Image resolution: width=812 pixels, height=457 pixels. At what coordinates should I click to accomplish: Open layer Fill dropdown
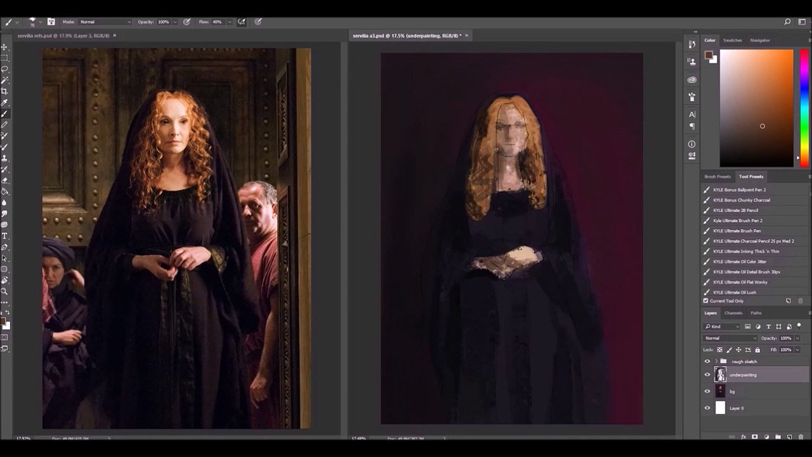click(x=797, y=350)
